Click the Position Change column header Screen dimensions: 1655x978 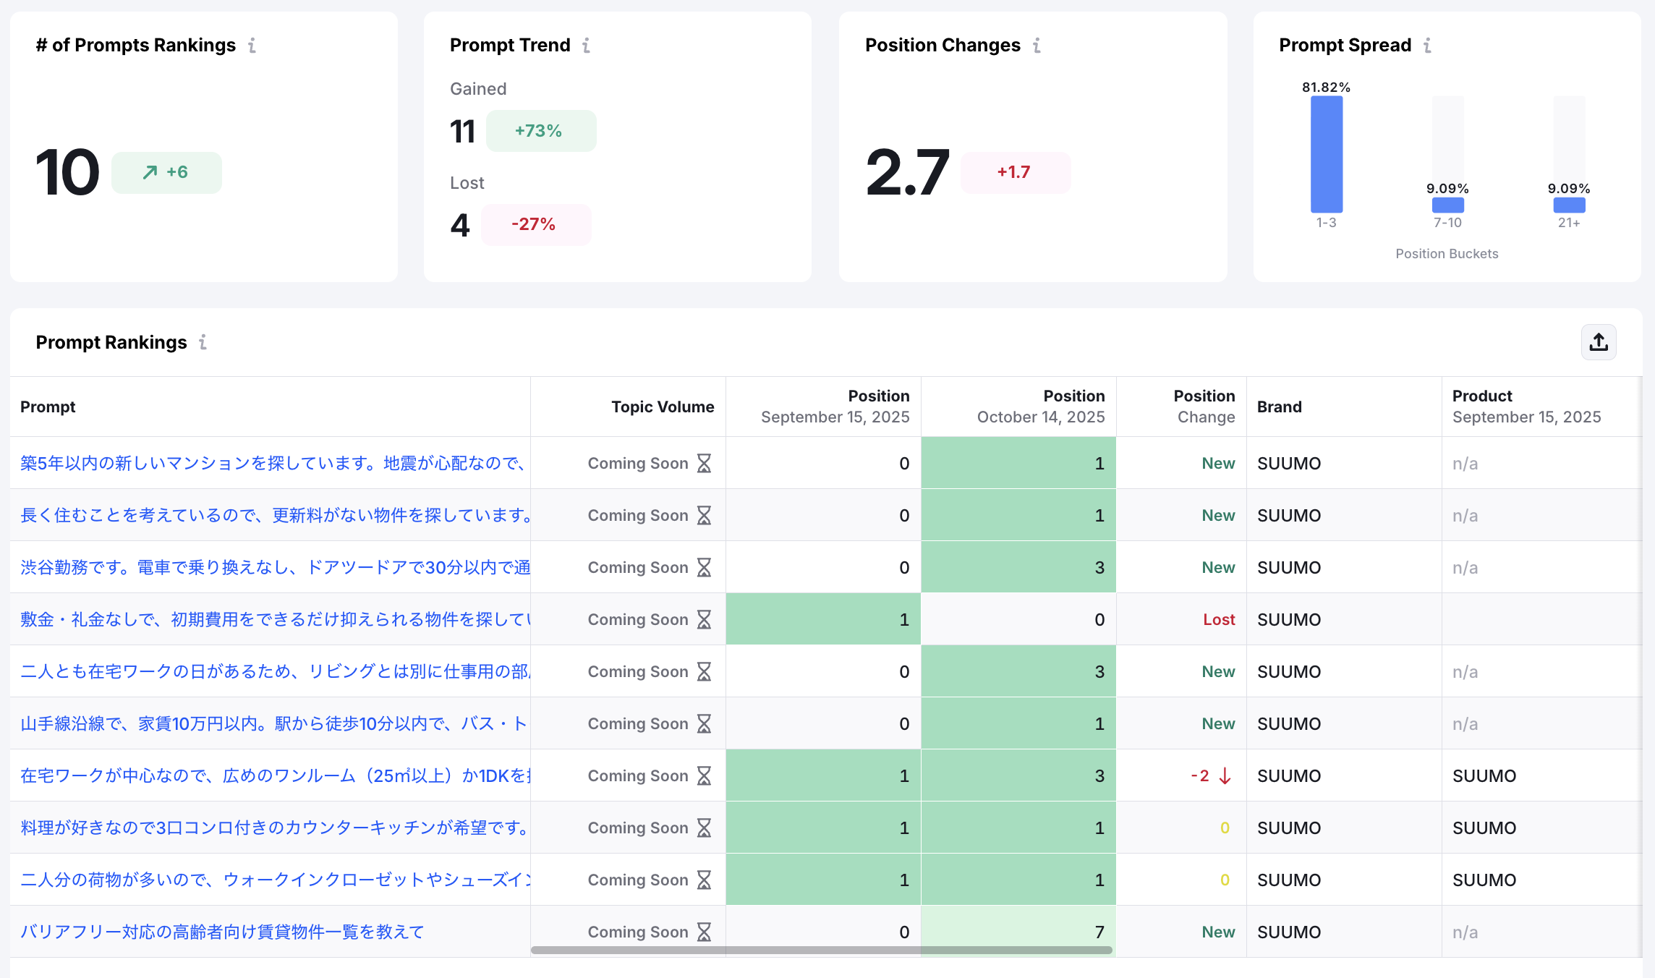coord(1204,407)
